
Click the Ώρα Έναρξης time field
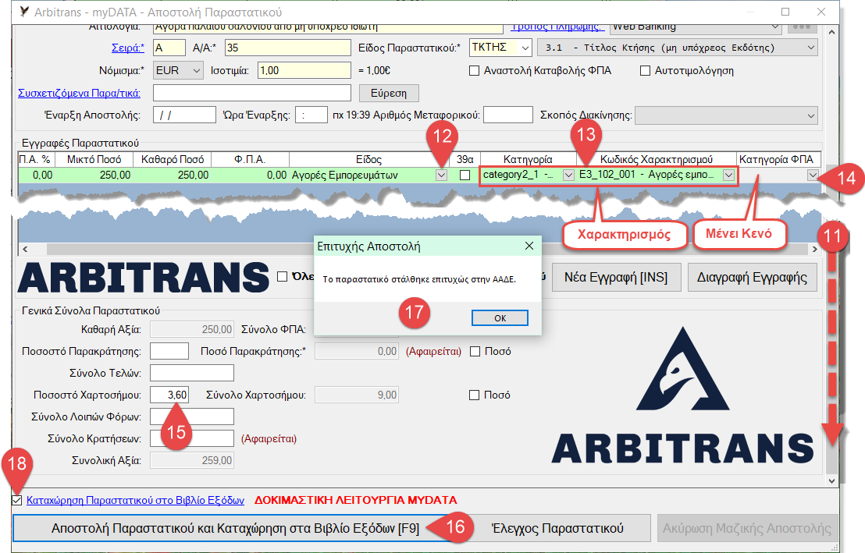click(311, 115)
